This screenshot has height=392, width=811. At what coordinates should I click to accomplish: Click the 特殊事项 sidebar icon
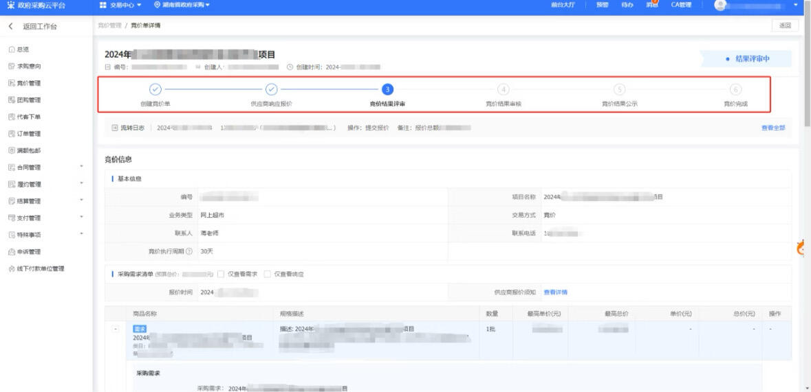[12, 235]
